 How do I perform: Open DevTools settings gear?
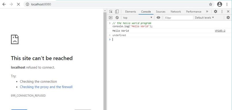click(x=216, y=11)
